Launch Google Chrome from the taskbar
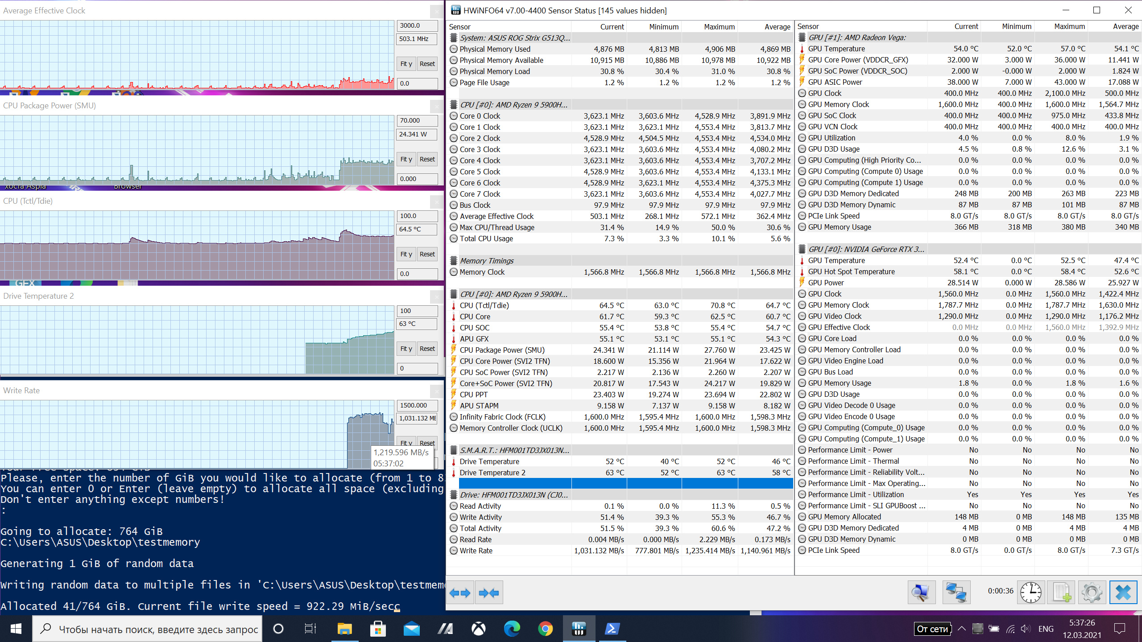 click(545, 629)
